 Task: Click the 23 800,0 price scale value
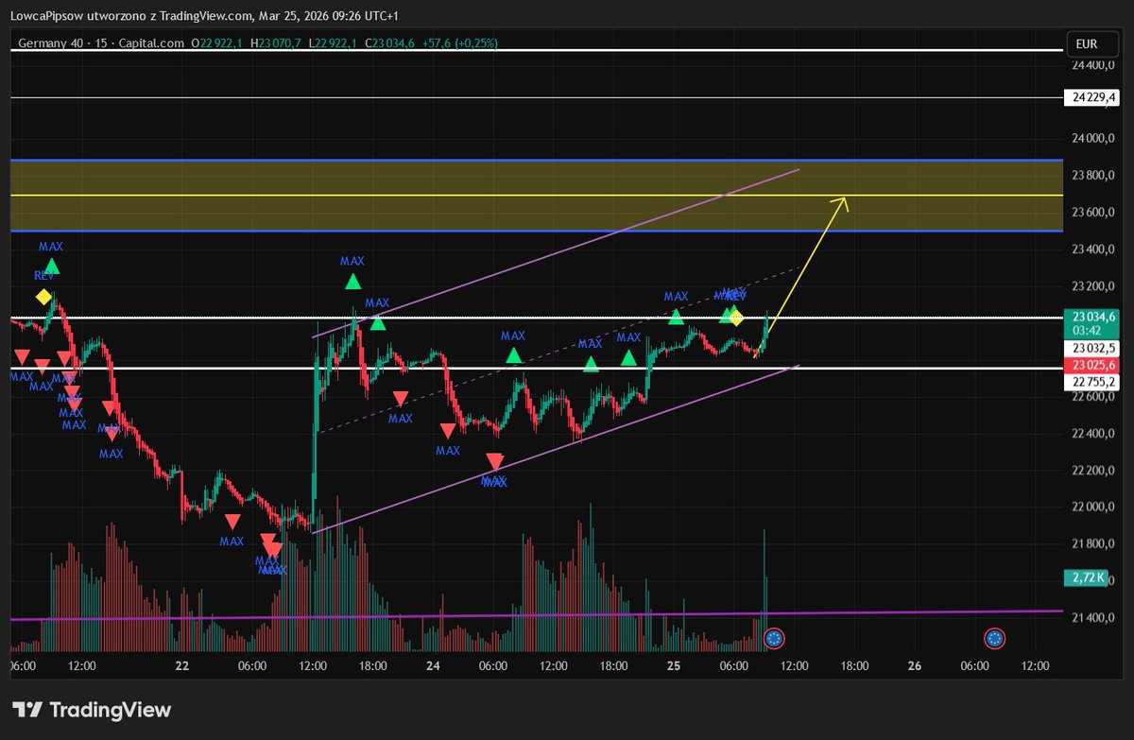coord(1094,176)
